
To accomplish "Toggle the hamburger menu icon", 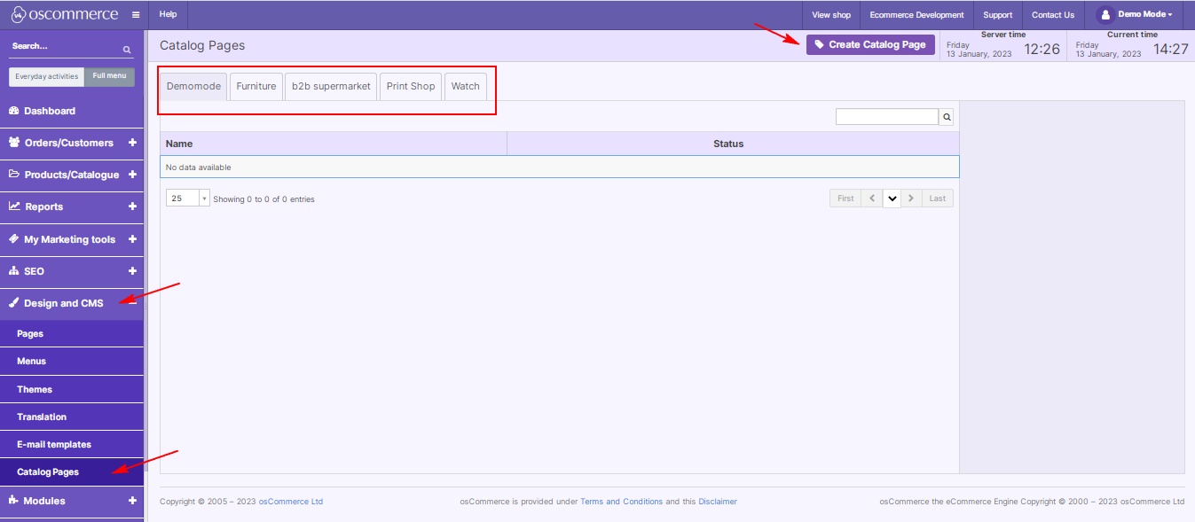I will pyautogui.click(x=136, y=15).
